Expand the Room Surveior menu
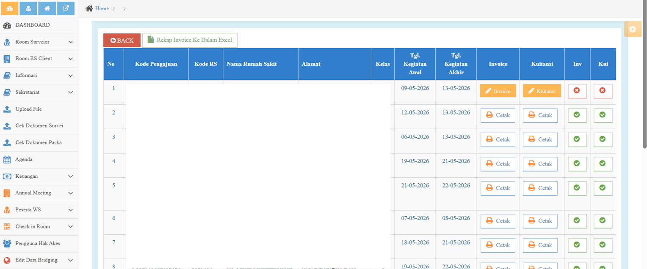Image resolution: width=647 pixels, height=269 pixels. [39, 42]
